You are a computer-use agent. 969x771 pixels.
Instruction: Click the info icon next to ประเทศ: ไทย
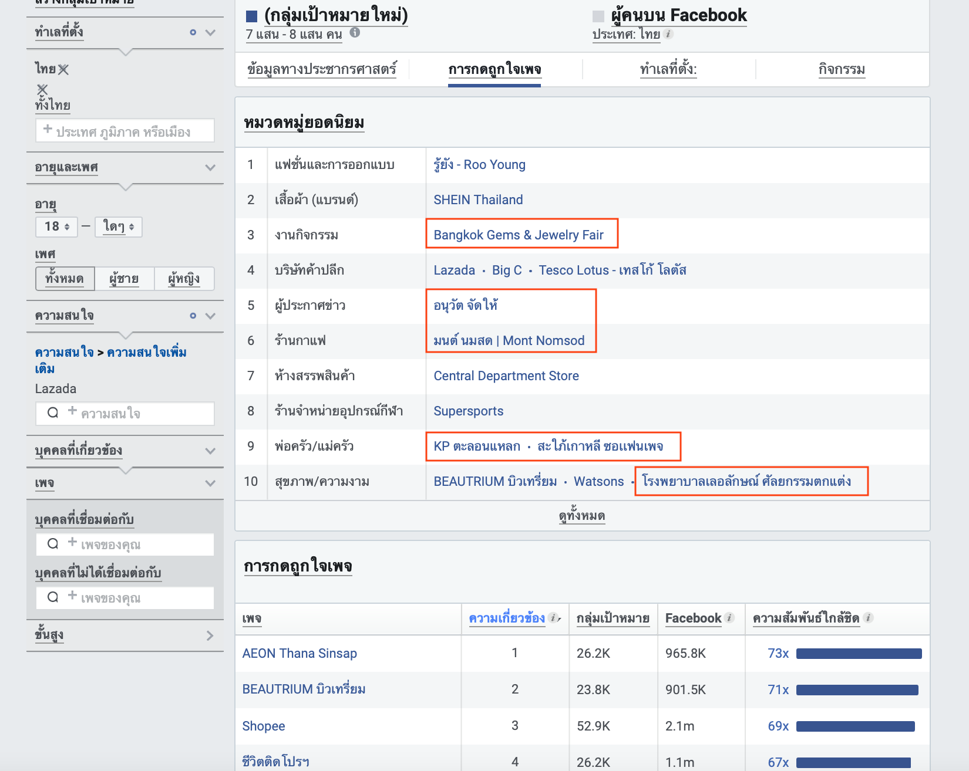[668, 34]
